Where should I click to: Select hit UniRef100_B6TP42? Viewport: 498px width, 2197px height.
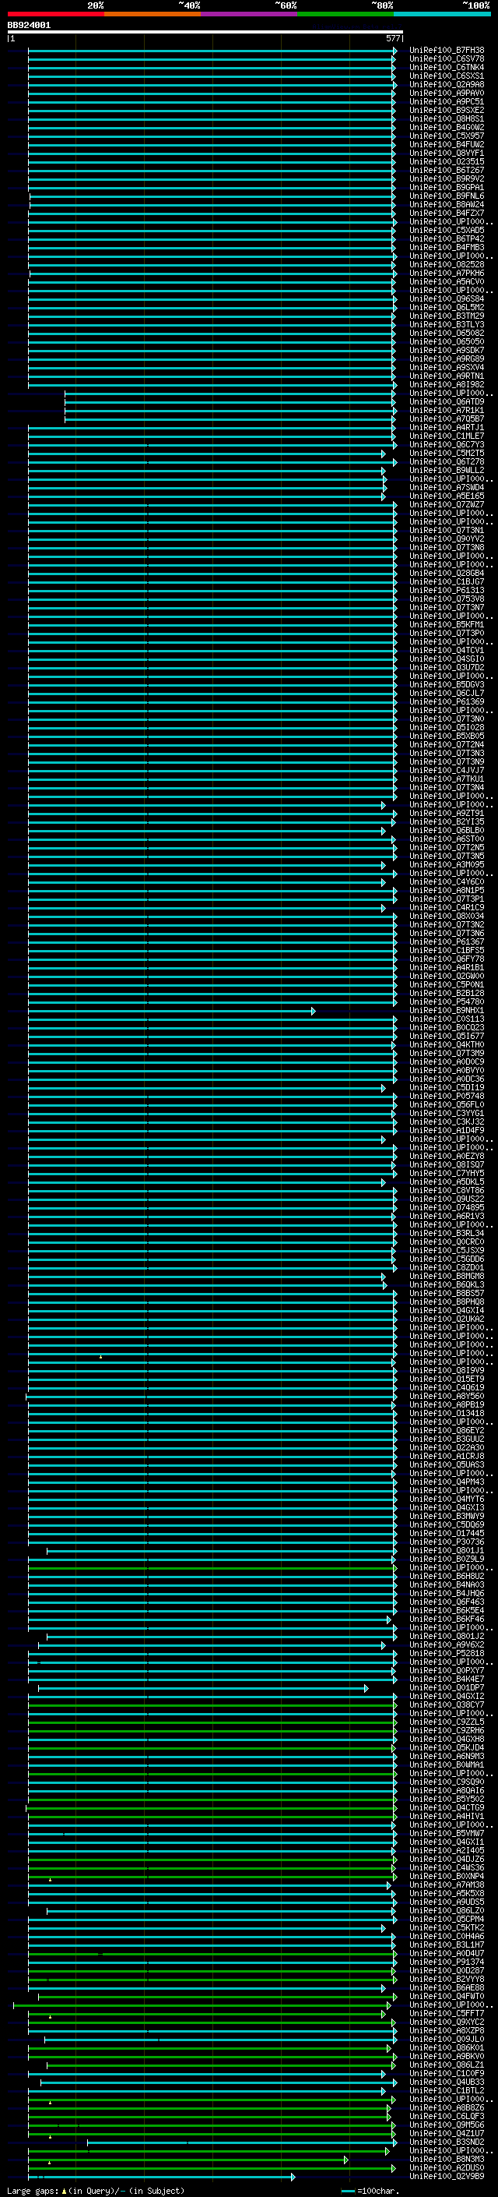click(x=447, y=238)
